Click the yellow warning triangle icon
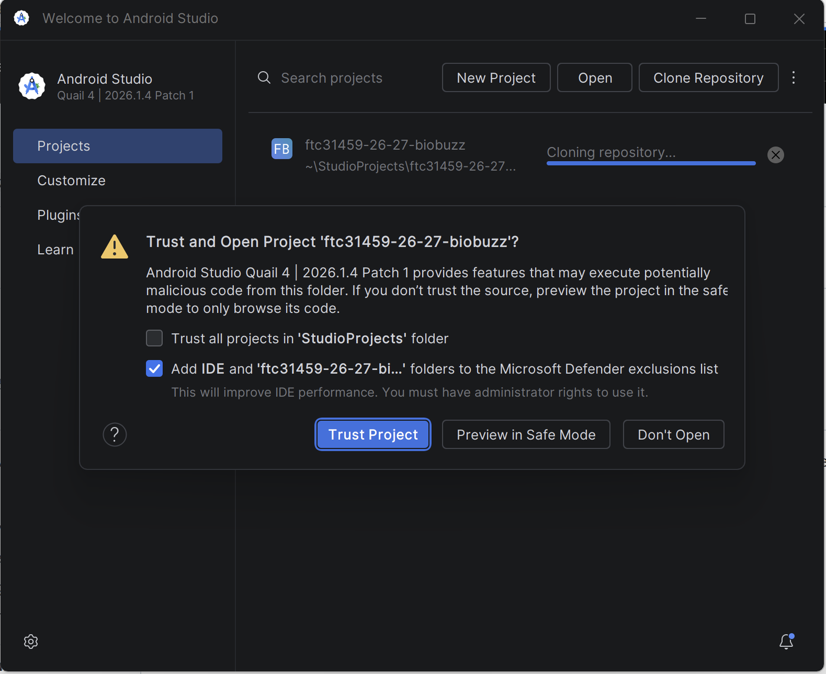 114,247
